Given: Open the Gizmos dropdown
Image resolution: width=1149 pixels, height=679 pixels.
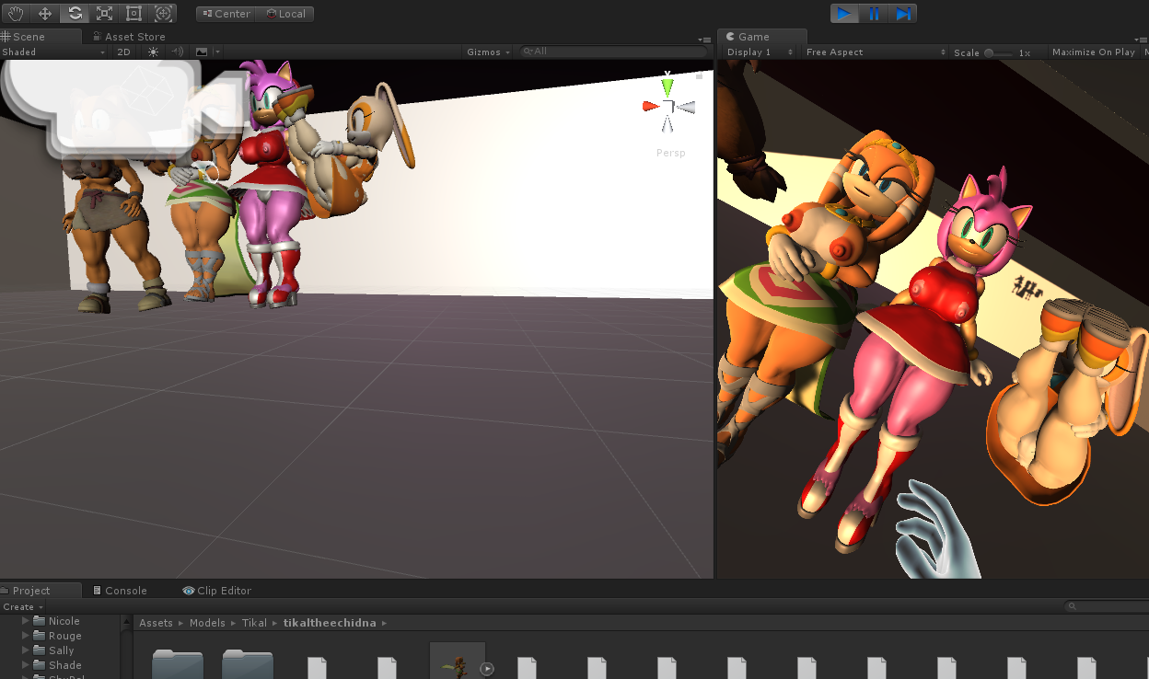Looking at the screenshot, I should click(489, 52).
